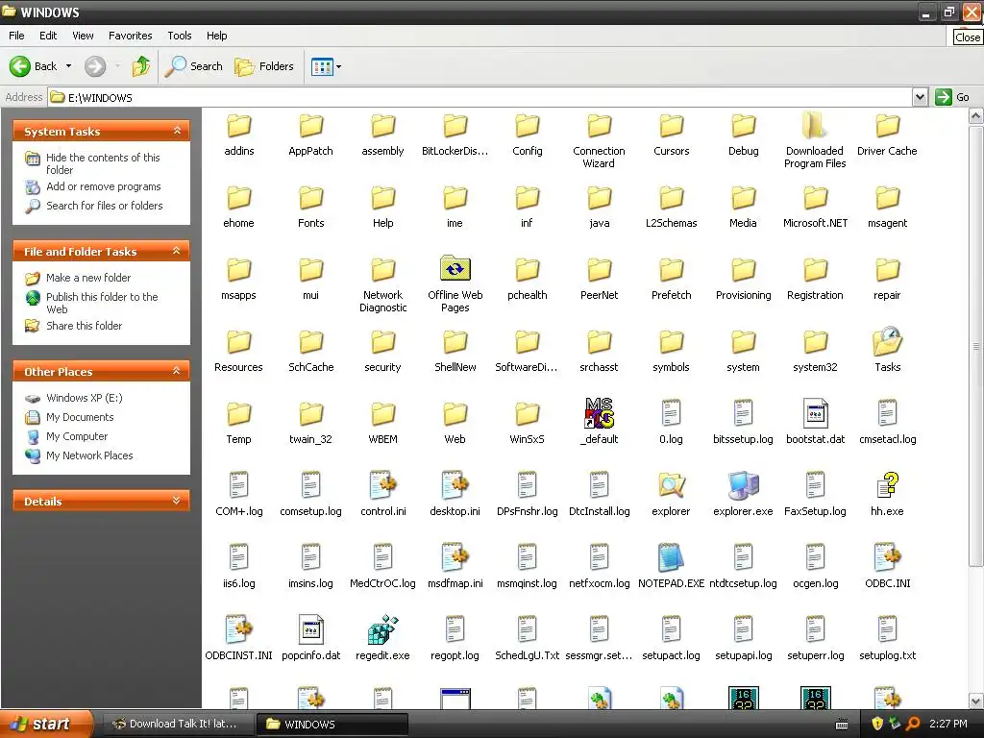Open the explorer search folder icon

[x=671, y=485]
